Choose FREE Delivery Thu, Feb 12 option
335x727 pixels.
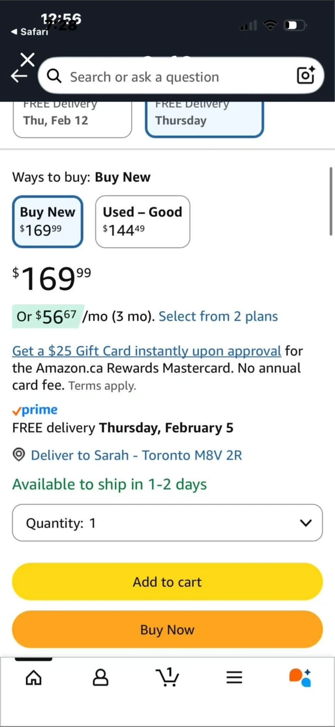click(72, 119)
